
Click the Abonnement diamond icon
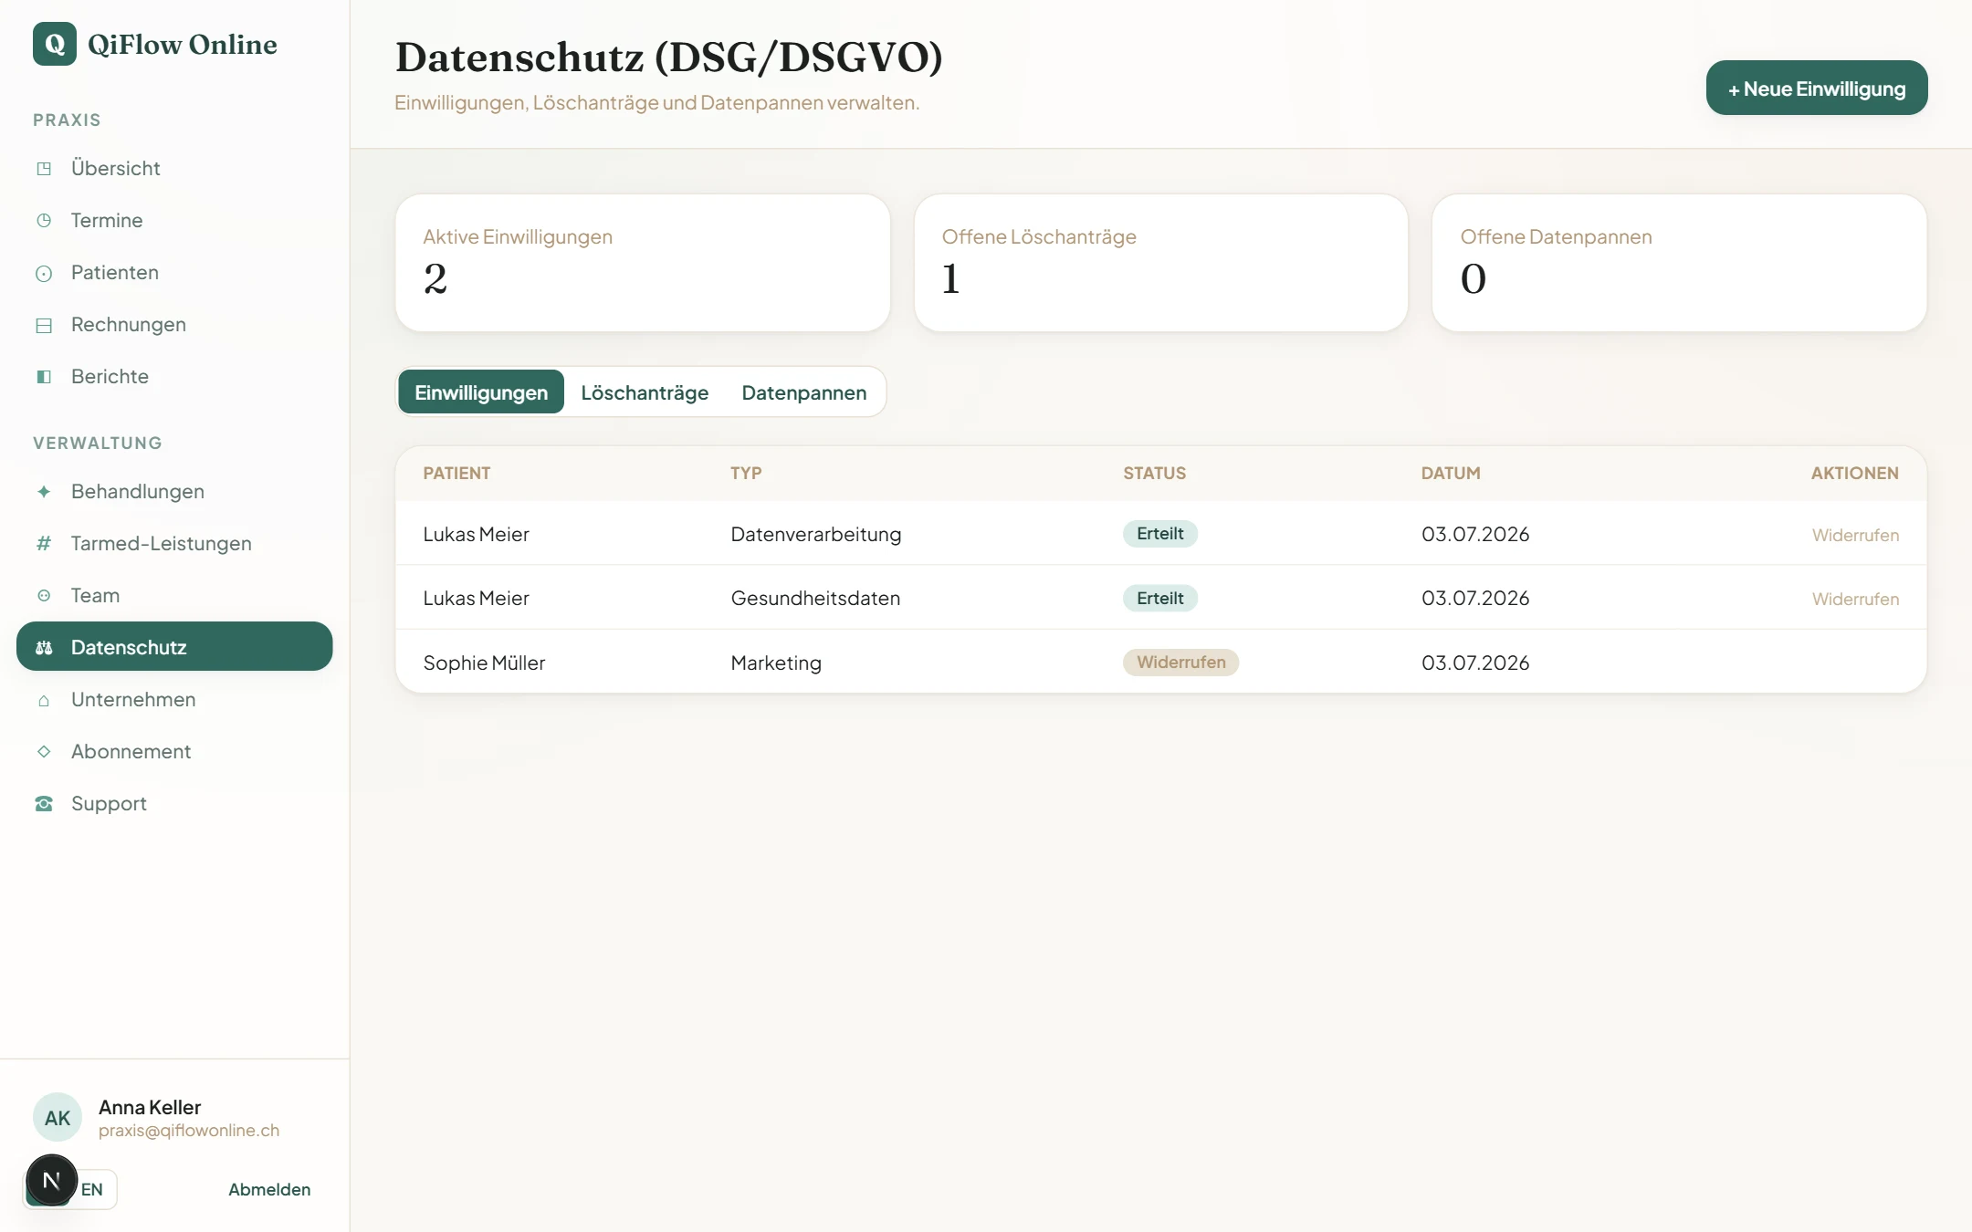click(44, 752)
